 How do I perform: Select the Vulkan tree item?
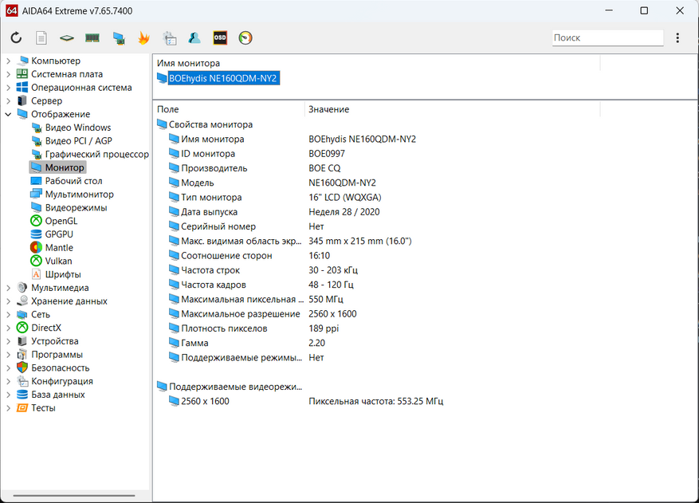(x=58, y=261)
